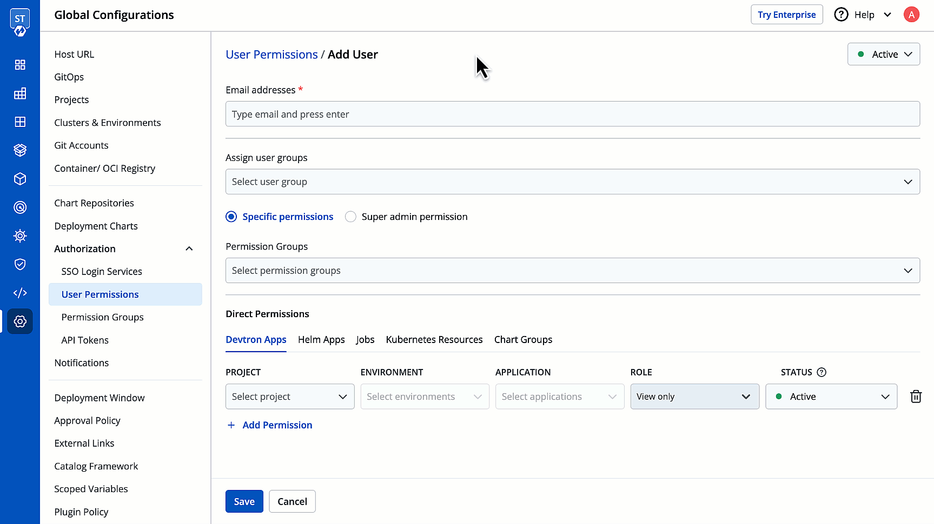This screenshot has width=934, height=524.
Task: Select User Permissions in sidebar
Action: coord(125,294)
